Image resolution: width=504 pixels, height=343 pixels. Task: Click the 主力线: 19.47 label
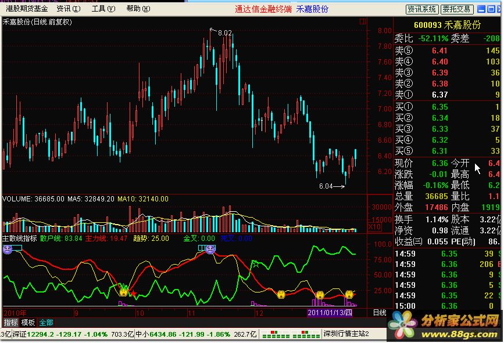(x=106, y=239)
